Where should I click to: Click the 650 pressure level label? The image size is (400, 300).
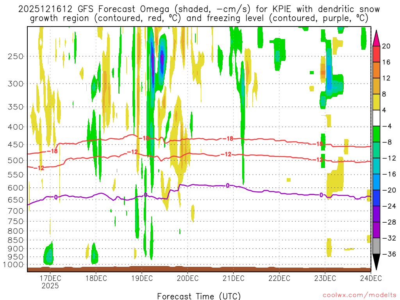[16, 200]
